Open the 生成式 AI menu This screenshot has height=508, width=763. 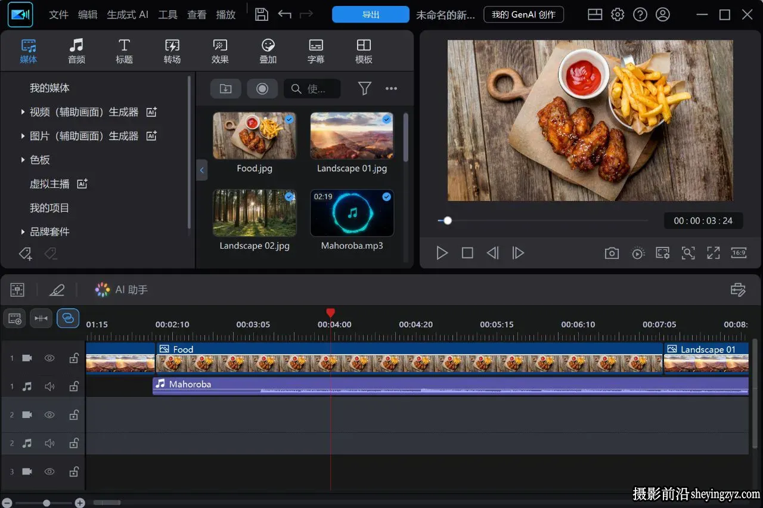coord(128,14)
